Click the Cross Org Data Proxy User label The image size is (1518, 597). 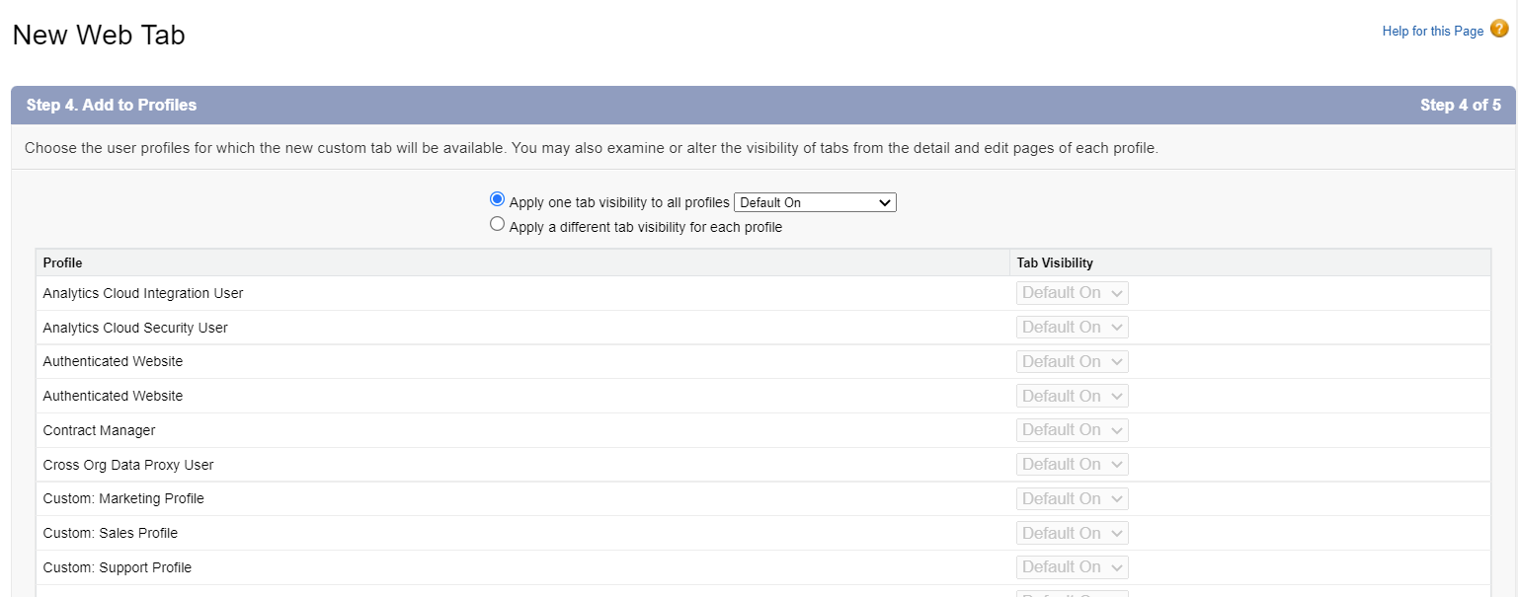coord(128,465)
